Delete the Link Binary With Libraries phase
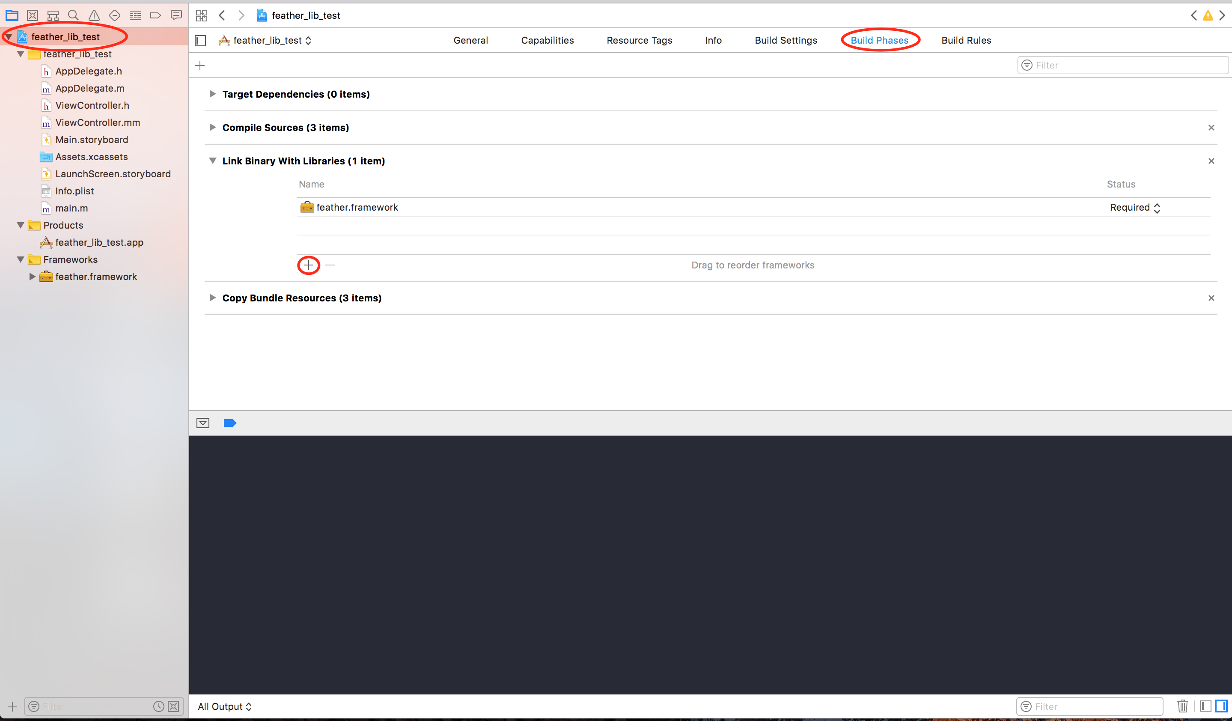1232x721 pixels. coord(1211,161)
